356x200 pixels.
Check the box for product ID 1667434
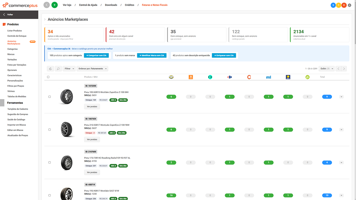(x=50, y=130)
